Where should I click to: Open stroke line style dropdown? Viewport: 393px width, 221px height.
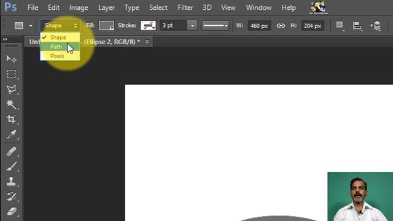click(x=216, y=26)
